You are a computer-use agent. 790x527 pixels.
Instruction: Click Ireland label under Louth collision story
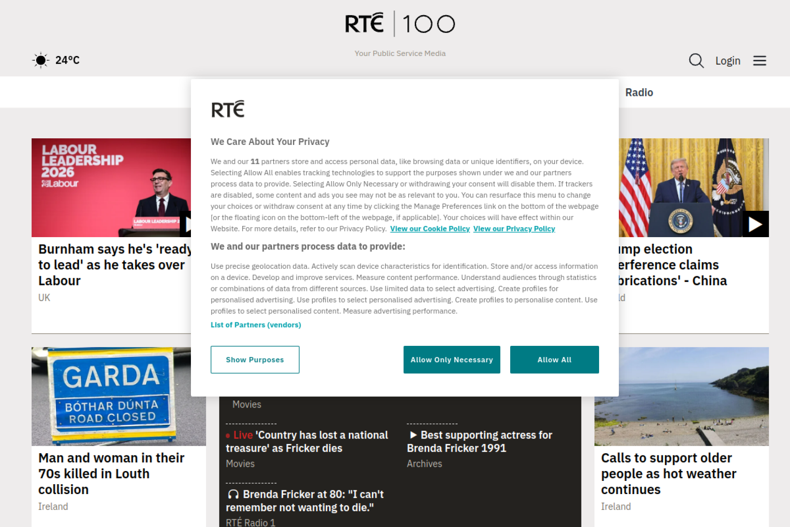[x=53, y=506]
